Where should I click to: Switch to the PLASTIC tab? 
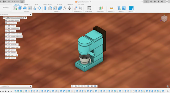[60, 4]
